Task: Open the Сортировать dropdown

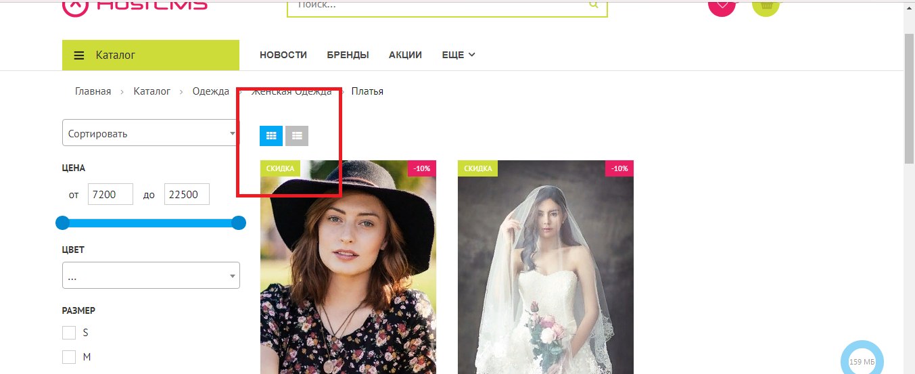Action: click(x=150, y=133)
